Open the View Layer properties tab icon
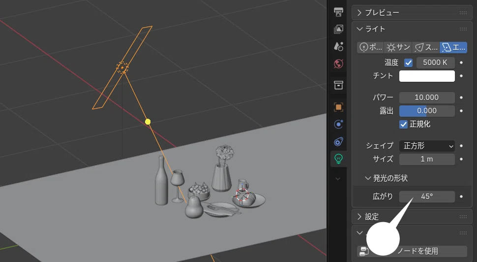The width and height of the screenshot is (477, 262). tap(339, 29)
